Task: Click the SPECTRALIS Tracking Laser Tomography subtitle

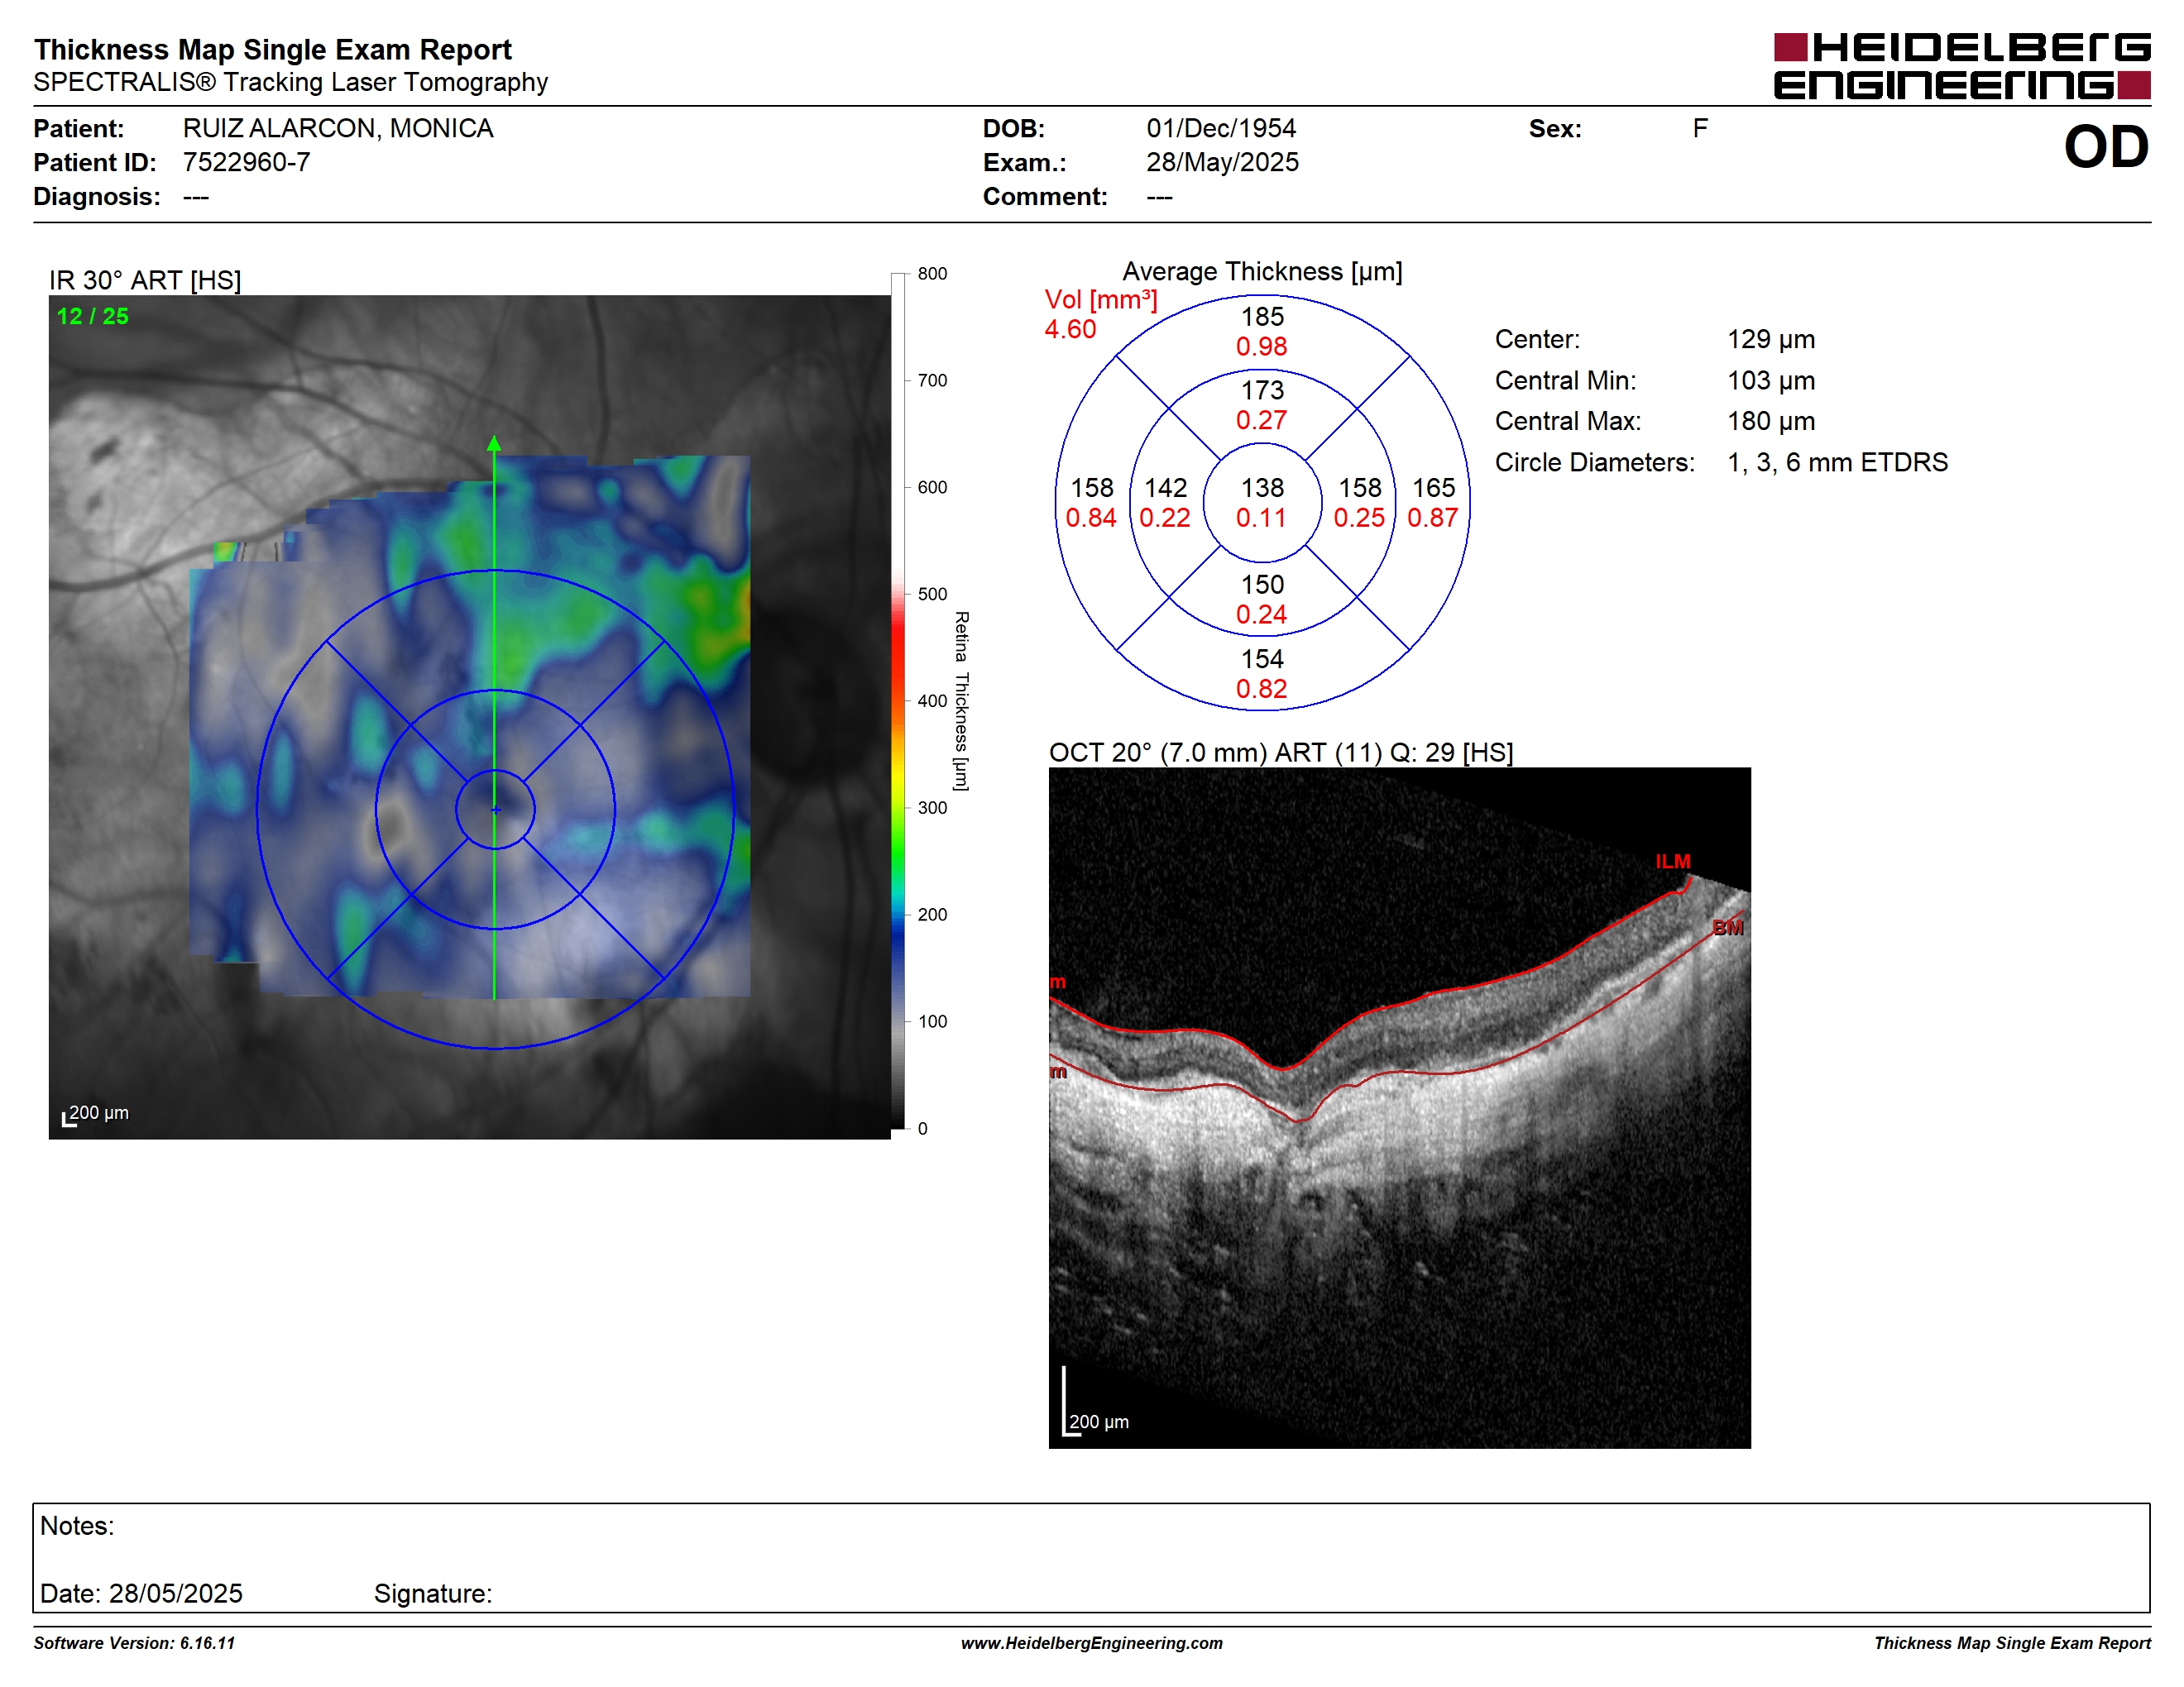Action: pyautogui.click(x=291, y=82)
